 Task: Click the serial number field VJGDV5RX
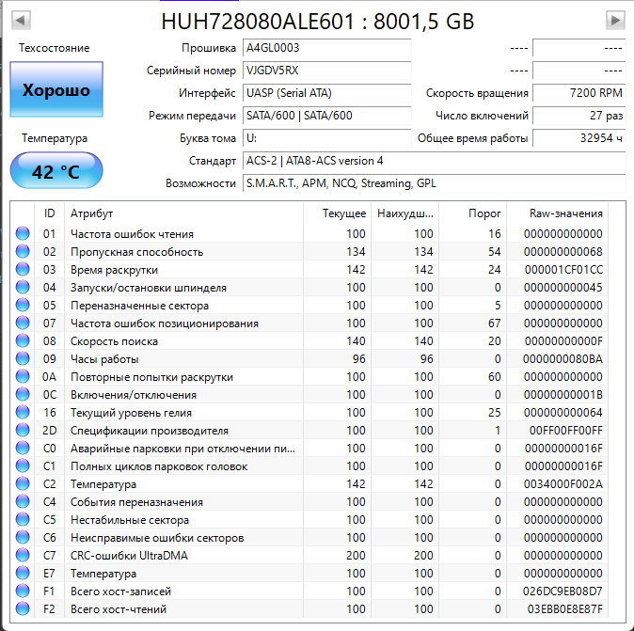[x=326, y=71]
